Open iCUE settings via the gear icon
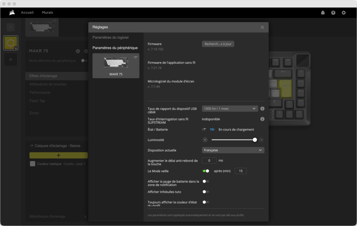This screenshot has height=226, width=357. (344, 13)
